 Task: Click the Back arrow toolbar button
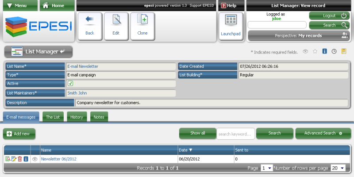click(90, 25)
